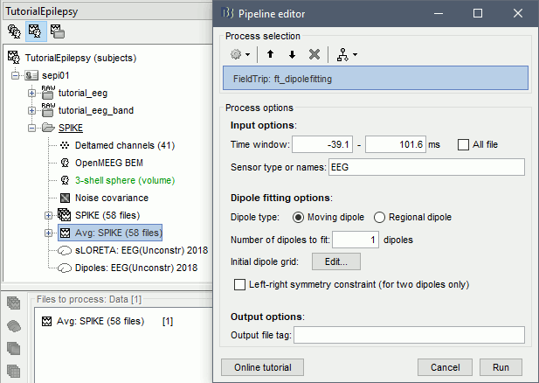Image resolution: width=539 pixels, height=383 pixels.
Task: Open the Online tutorial link button
Action: click(x=262, y=366)
